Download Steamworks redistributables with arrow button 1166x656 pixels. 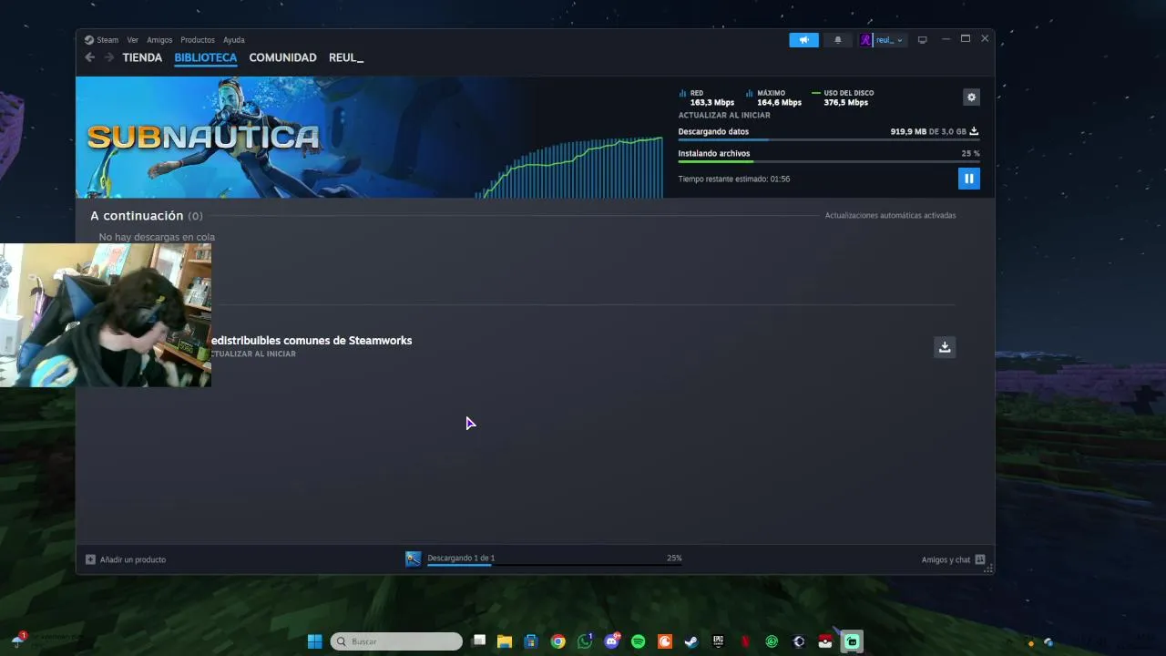[x=945, y=347]
